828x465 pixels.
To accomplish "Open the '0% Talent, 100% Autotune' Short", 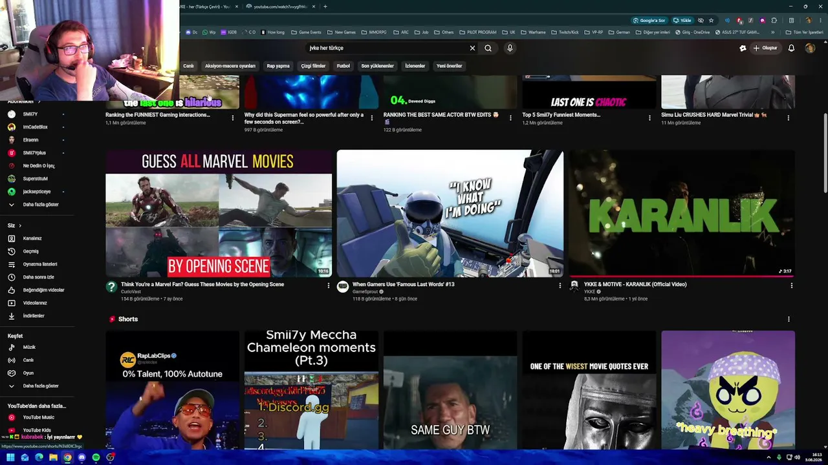I will click(x=172, y=389).
